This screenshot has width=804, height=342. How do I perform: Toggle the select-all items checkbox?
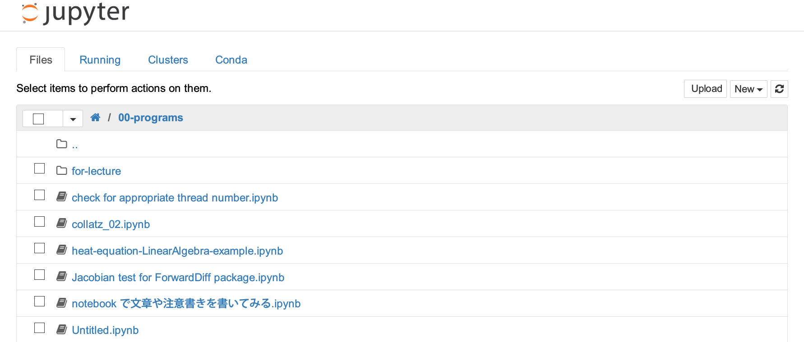tap(39, 119)
